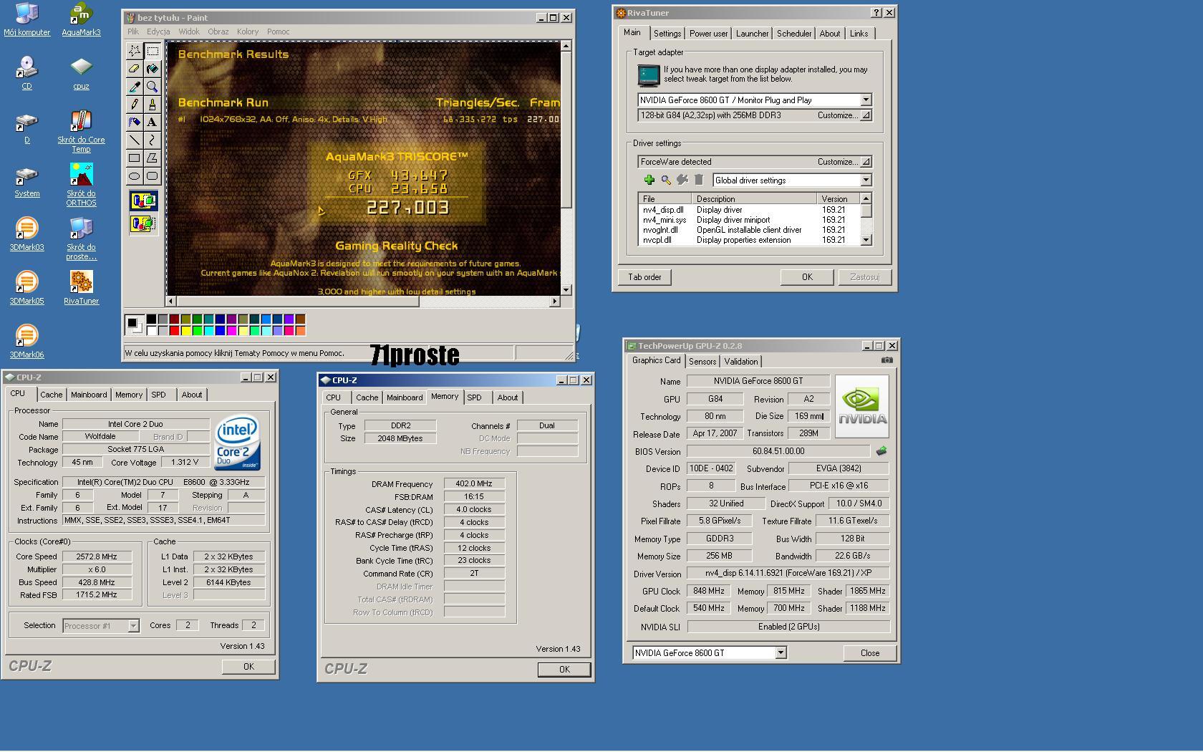Select the Rounded Rectangle tool

point(153,176)
